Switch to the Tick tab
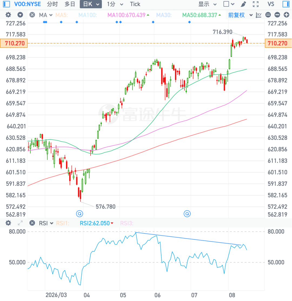The width and height of the screenshot is (292, 301). tap(135, 4)
